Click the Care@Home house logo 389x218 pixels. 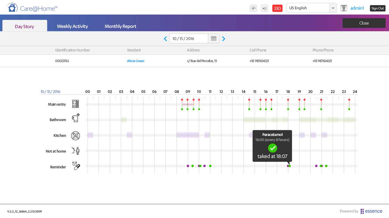(12, 8)
